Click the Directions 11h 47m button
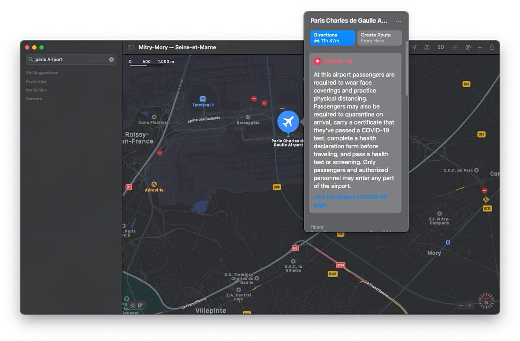This screenshot has height=341, width=520. 333,38
